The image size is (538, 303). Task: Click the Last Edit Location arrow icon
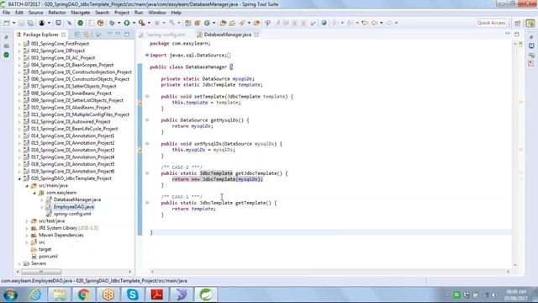(x=365, y=23)
